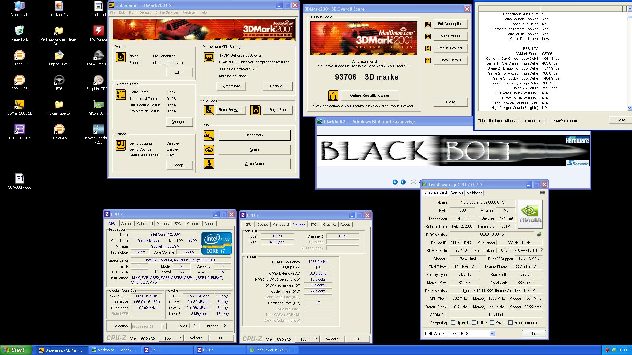The height and width of the screenshot is (355, 632).
Task: Switch to the Validation tab in GPU-Z
Action: [474, 193]
